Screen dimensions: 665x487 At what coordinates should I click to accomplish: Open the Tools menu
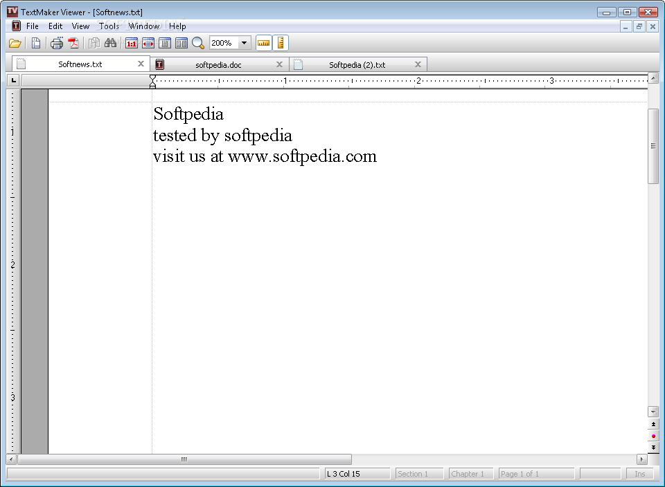click(x=109, y=26)
